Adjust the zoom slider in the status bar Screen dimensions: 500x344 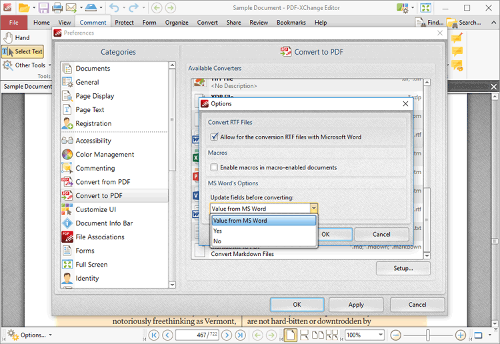[427, 335]
